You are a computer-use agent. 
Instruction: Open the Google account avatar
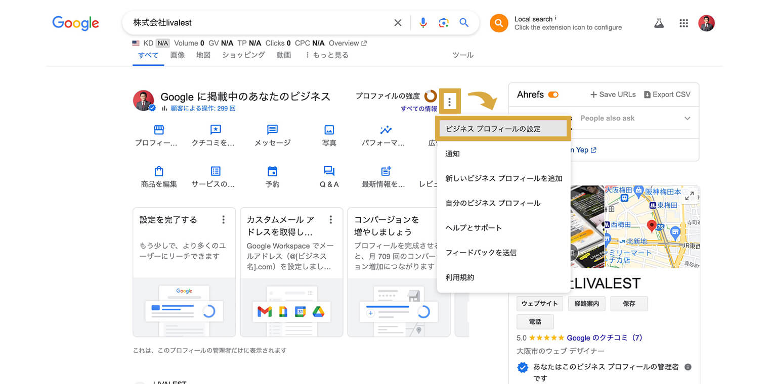(706, 23)
